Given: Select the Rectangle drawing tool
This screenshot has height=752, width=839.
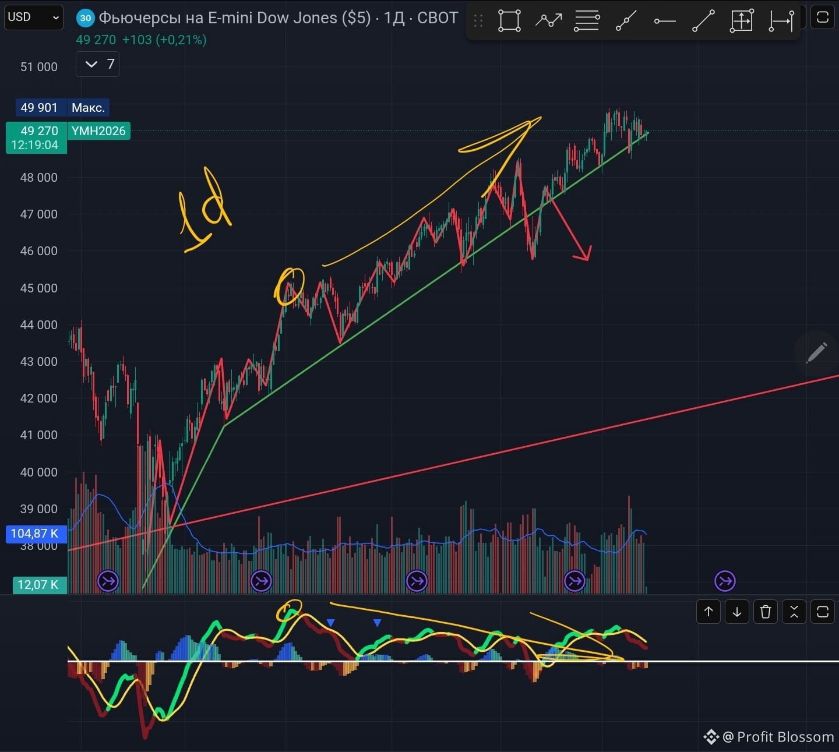Looking at the screenshot, I should tap(509, 21).
